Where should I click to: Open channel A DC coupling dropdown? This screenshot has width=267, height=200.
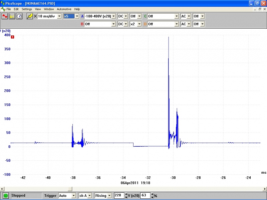[x=126, y=16]
